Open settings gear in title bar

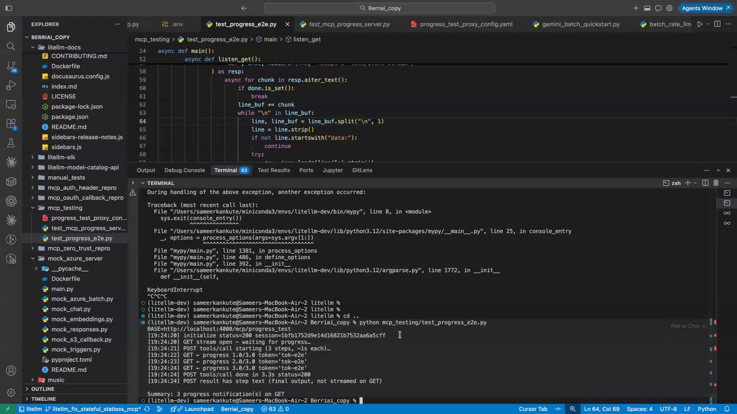click(x=669, y=8)
